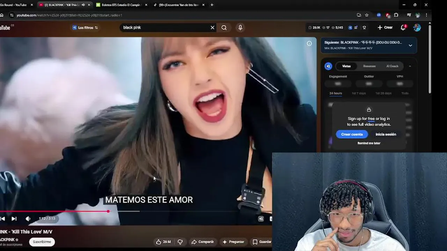Open Chrome's three-dot menu
This screenshot has height=251, width=447.
tap(426, 15)
